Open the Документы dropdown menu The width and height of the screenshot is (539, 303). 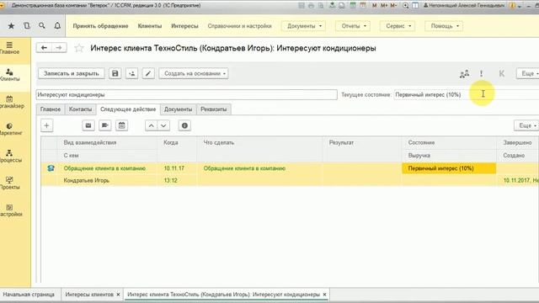(303, 26)
